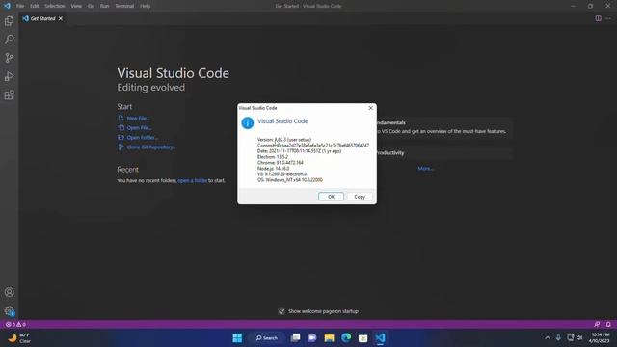Viewport: 617px width, 347px height.
Task: Click the split editor icon
Action: (598, 18)
